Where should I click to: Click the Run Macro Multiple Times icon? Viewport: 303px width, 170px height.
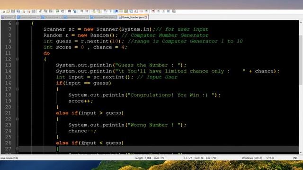169,11
